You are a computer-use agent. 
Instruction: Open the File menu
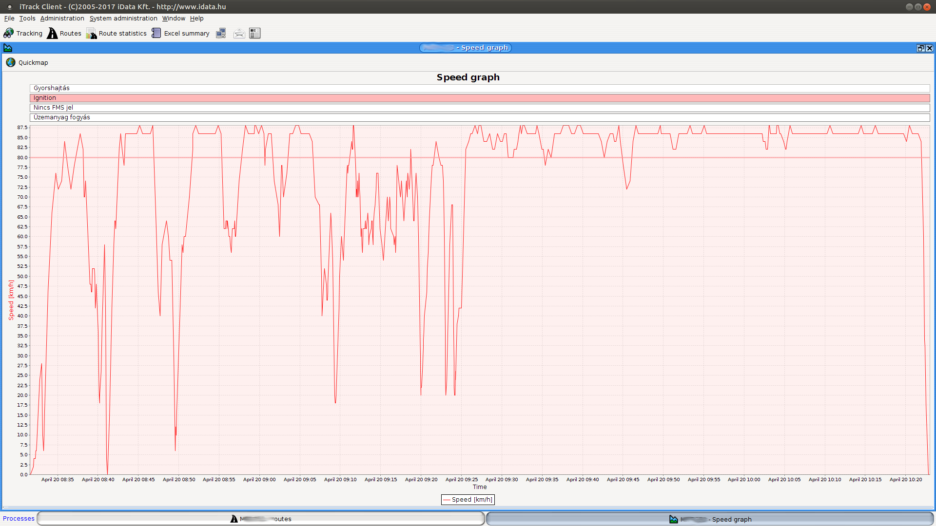[x=9, y=19]
